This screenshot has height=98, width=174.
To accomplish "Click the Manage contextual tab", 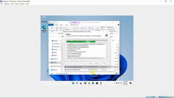I will tap(74, 22).
